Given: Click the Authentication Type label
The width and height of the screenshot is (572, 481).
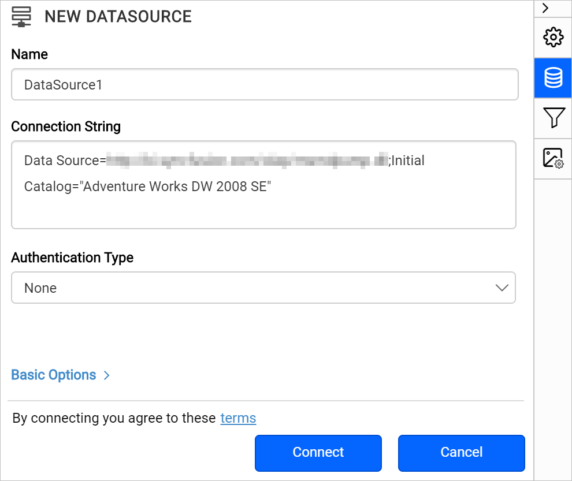Looking at the screenshot, I should click(x=72, y=258).
